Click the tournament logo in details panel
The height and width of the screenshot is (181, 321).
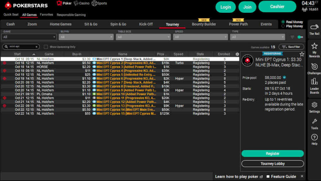248,61
